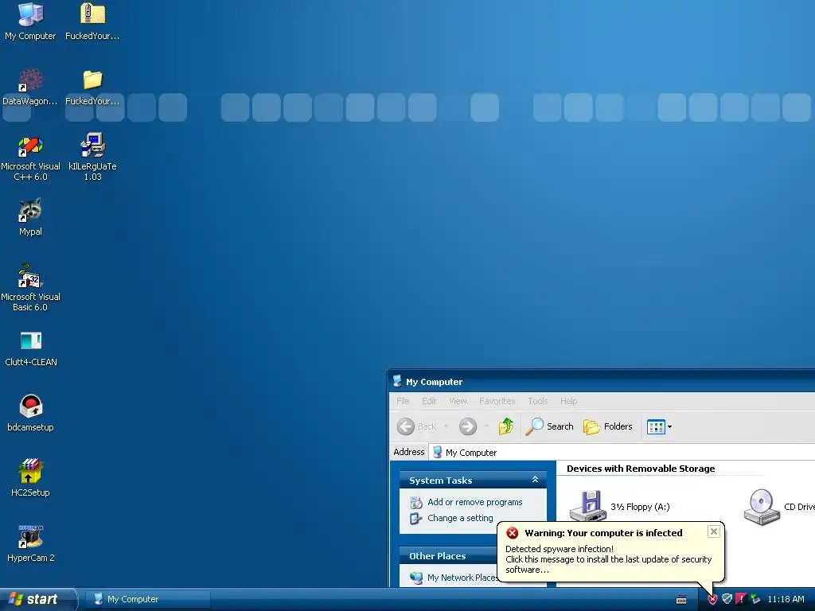Open the Forward history dropdown arrow

tap(486, 426)
